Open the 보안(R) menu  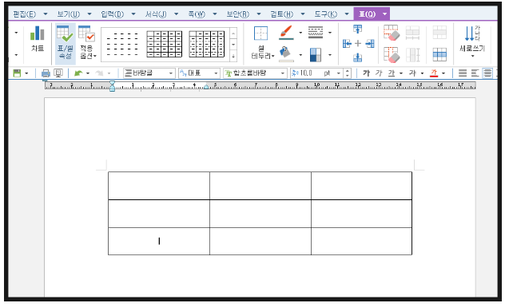[237, 14]
